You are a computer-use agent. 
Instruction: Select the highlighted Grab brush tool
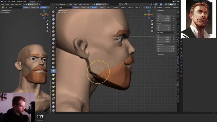point(53,71)
